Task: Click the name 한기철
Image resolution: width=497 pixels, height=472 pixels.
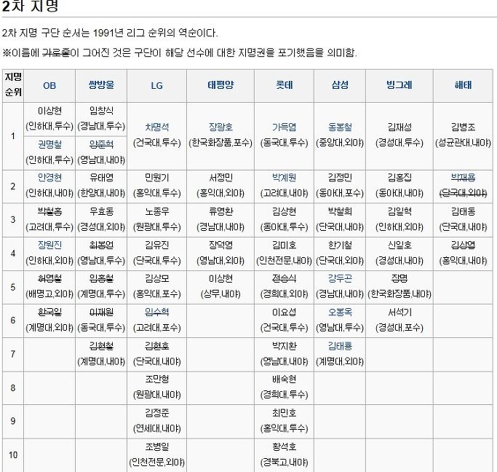Action: click(x=340, y=245)
